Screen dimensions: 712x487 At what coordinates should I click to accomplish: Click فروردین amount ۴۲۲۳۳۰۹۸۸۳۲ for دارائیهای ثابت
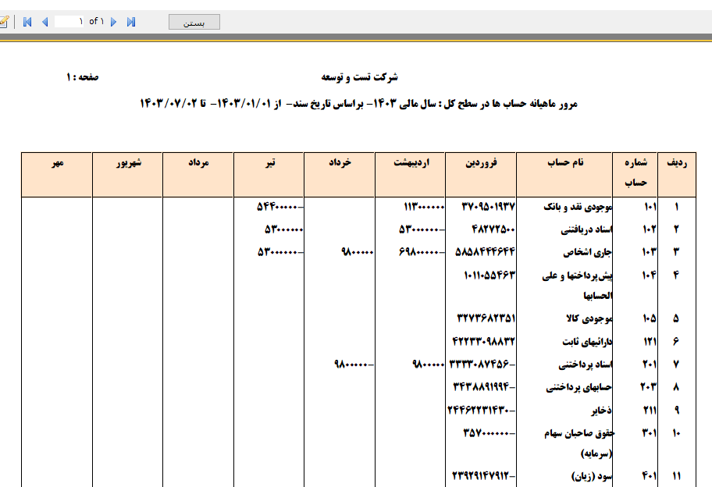[483, 341]
